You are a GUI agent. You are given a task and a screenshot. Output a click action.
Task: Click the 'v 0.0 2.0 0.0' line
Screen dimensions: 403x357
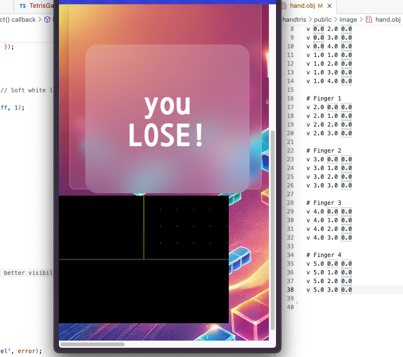coord(329,29)
